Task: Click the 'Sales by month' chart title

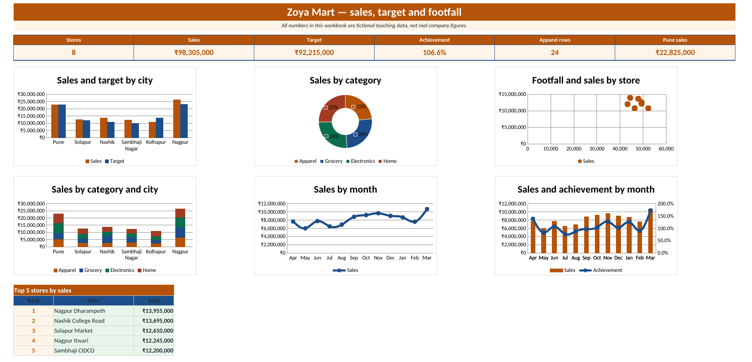Action: pos(346,189)
